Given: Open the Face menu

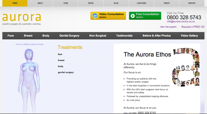Looking at the screenshot, I should (11, 36).
